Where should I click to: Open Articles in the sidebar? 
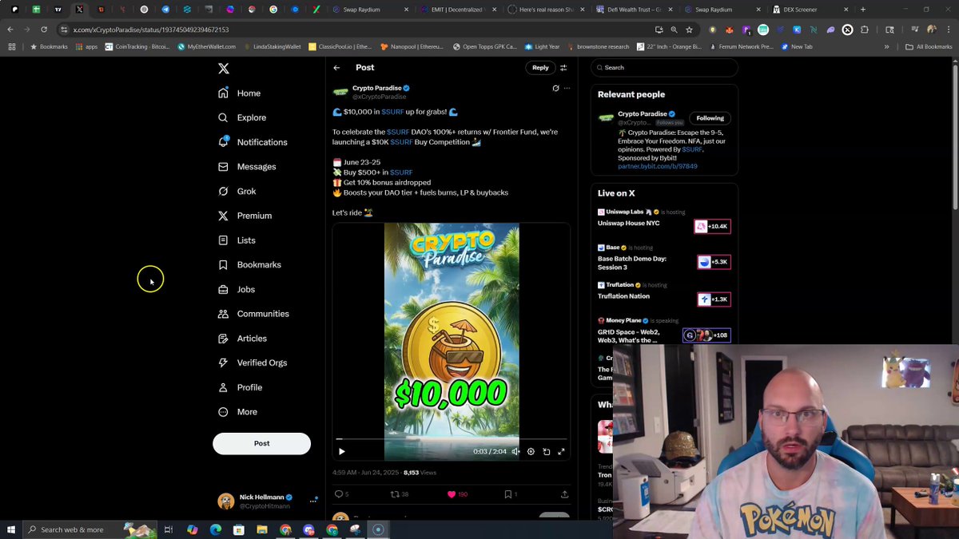(x=242, y=339)
